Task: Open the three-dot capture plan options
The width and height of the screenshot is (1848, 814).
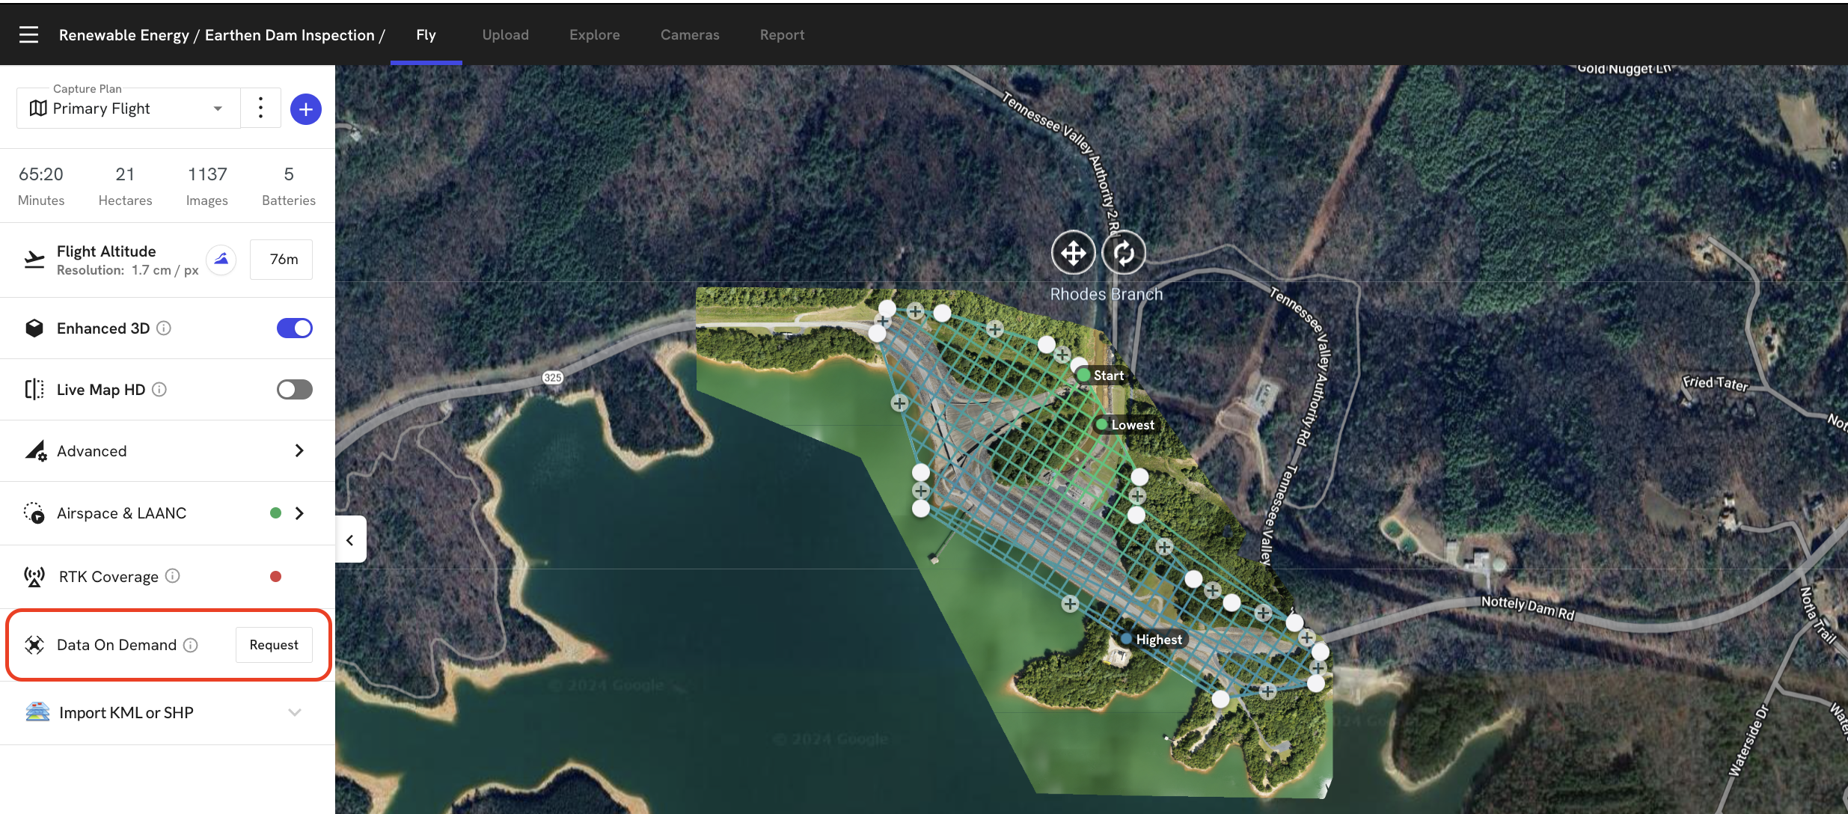Action: (260, 108)
